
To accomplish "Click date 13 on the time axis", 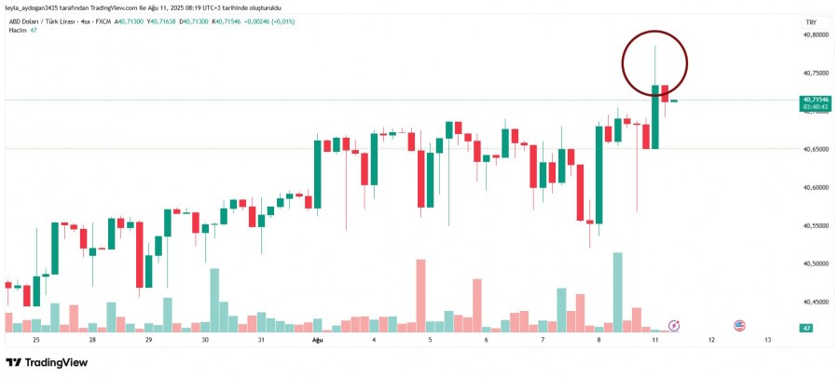I will click(x=767, y=340).
